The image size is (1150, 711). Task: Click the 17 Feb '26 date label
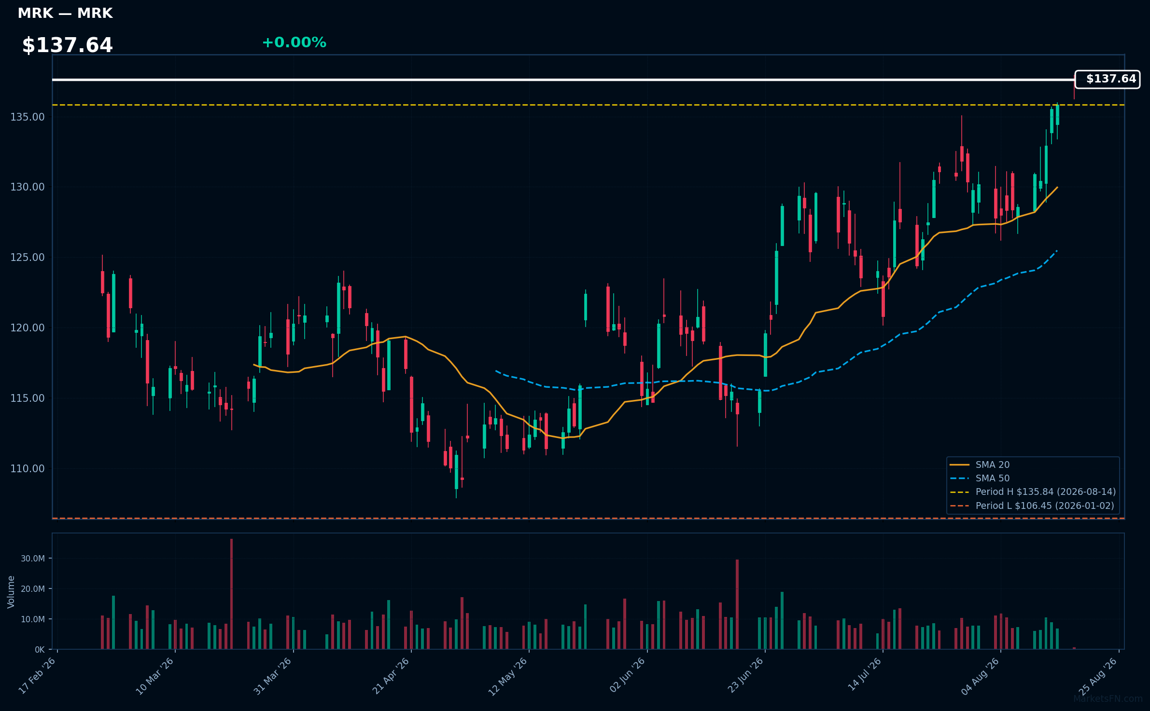coord(37,676)
